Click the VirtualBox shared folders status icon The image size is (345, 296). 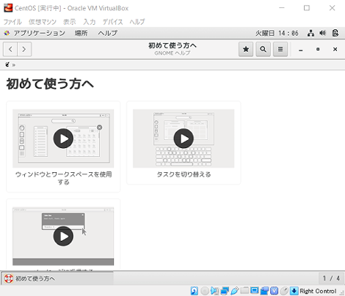(x=244, y=291)
